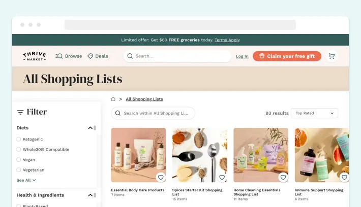Click the '93 results' count text

tap(277, 113)
